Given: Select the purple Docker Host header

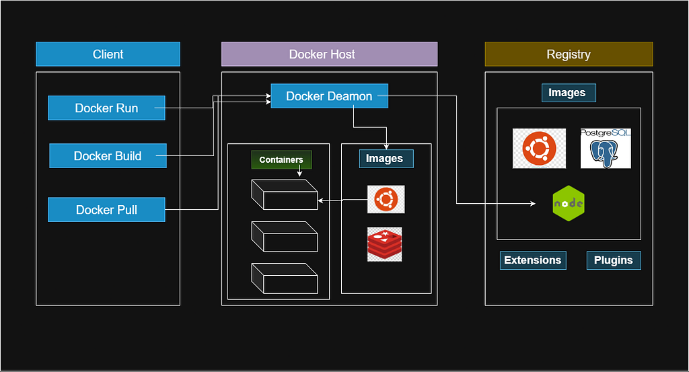Looking at the screenshot, I should [330, 54].
